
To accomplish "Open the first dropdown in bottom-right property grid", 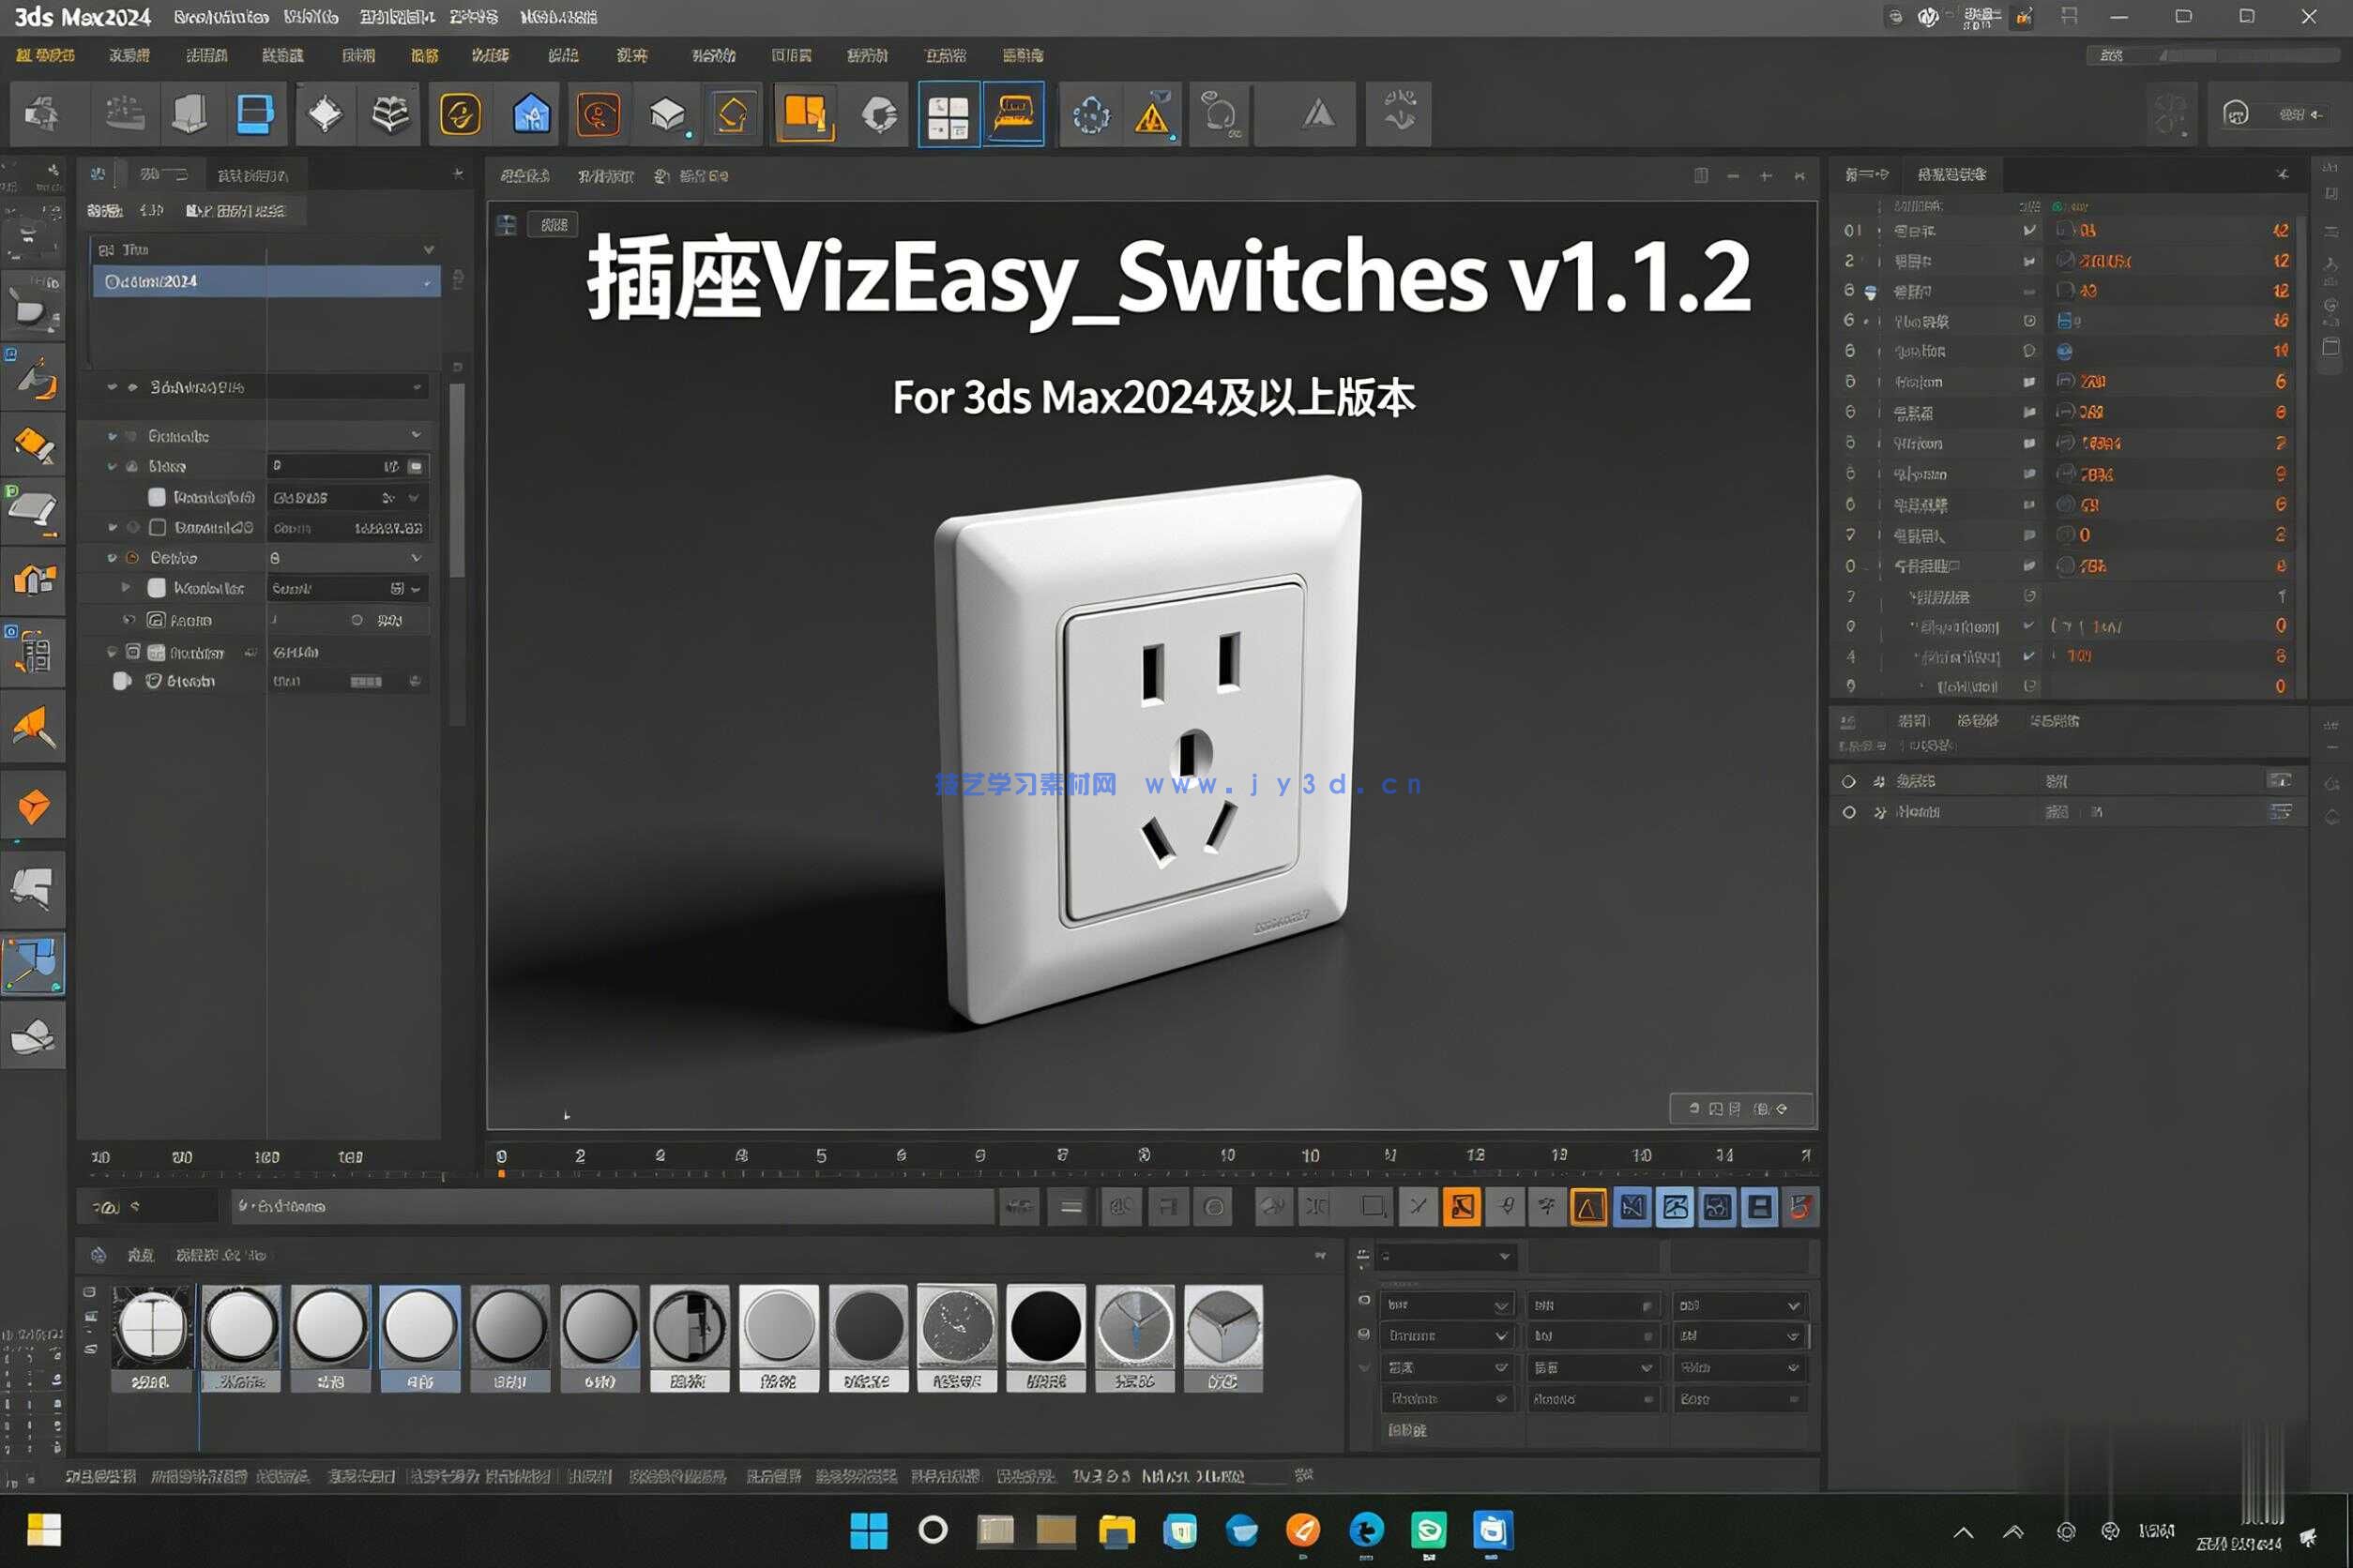I will point(1448,1305).
